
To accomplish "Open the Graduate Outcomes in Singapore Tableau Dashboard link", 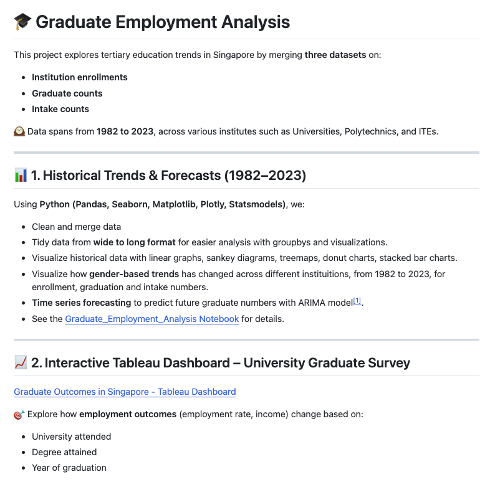I will point(125,392).
